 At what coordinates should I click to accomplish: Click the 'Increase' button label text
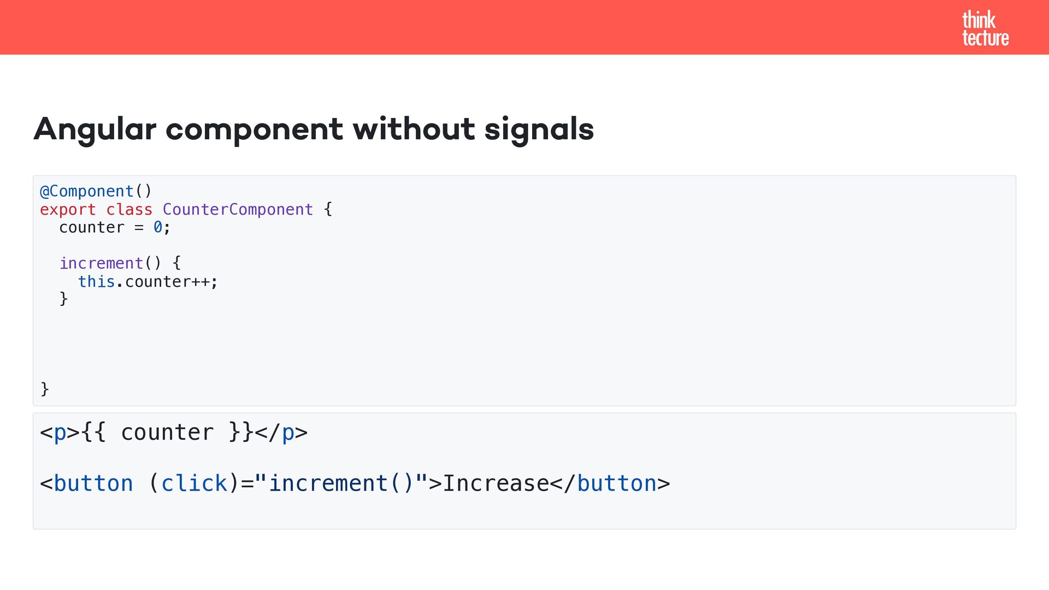(x=496, y=483)
